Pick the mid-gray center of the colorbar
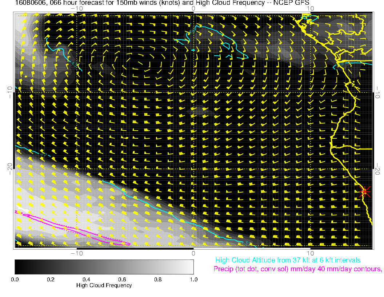 coord(104,267)
